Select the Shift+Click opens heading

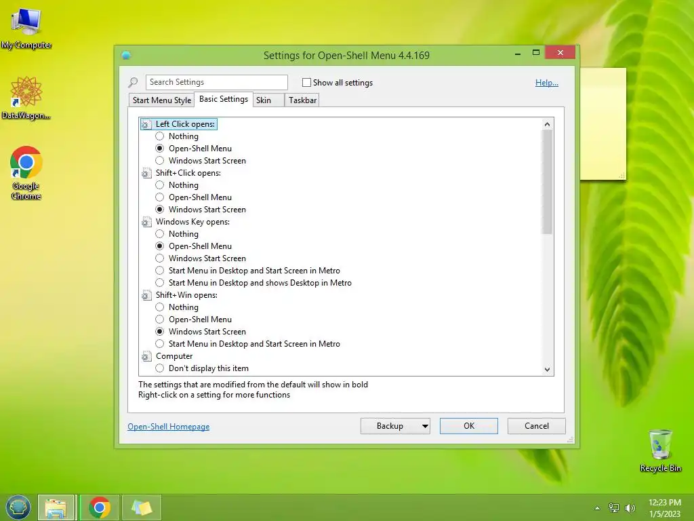click(x=188, y=173)
